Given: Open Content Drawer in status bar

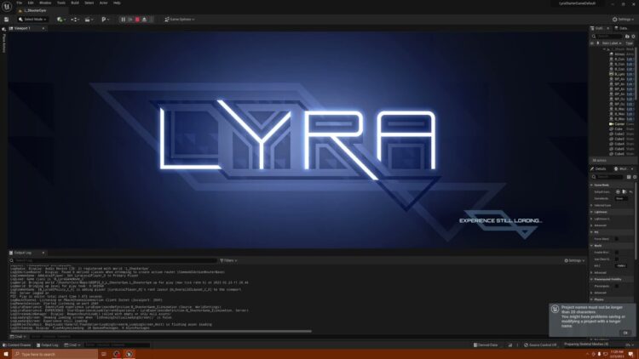Looking at the screenshot, I should click(x=17, y=345).
